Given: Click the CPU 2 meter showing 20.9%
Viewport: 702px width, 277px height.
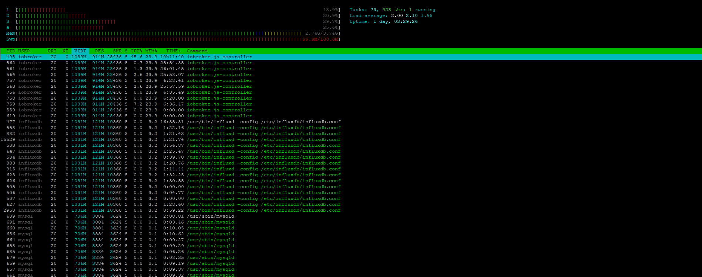Looking at the screenshot, I should (x=173, y=15).
